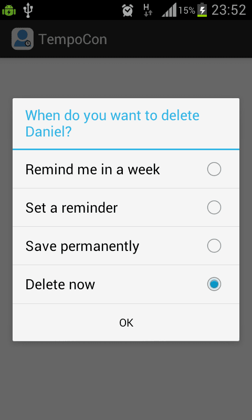Select the Set a reminder radio button
The image size is (252, 420).
coord(214,207)
